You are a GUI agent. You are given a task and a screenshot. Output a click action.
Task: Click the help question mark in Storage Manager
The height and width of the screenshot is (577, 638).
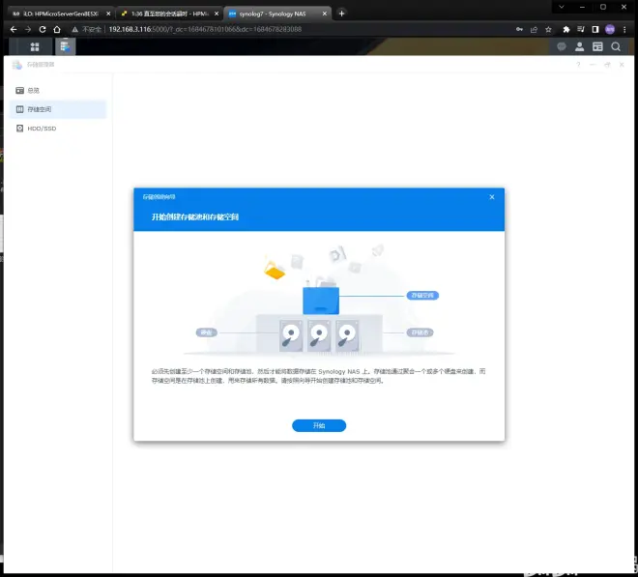coord(578,65)
